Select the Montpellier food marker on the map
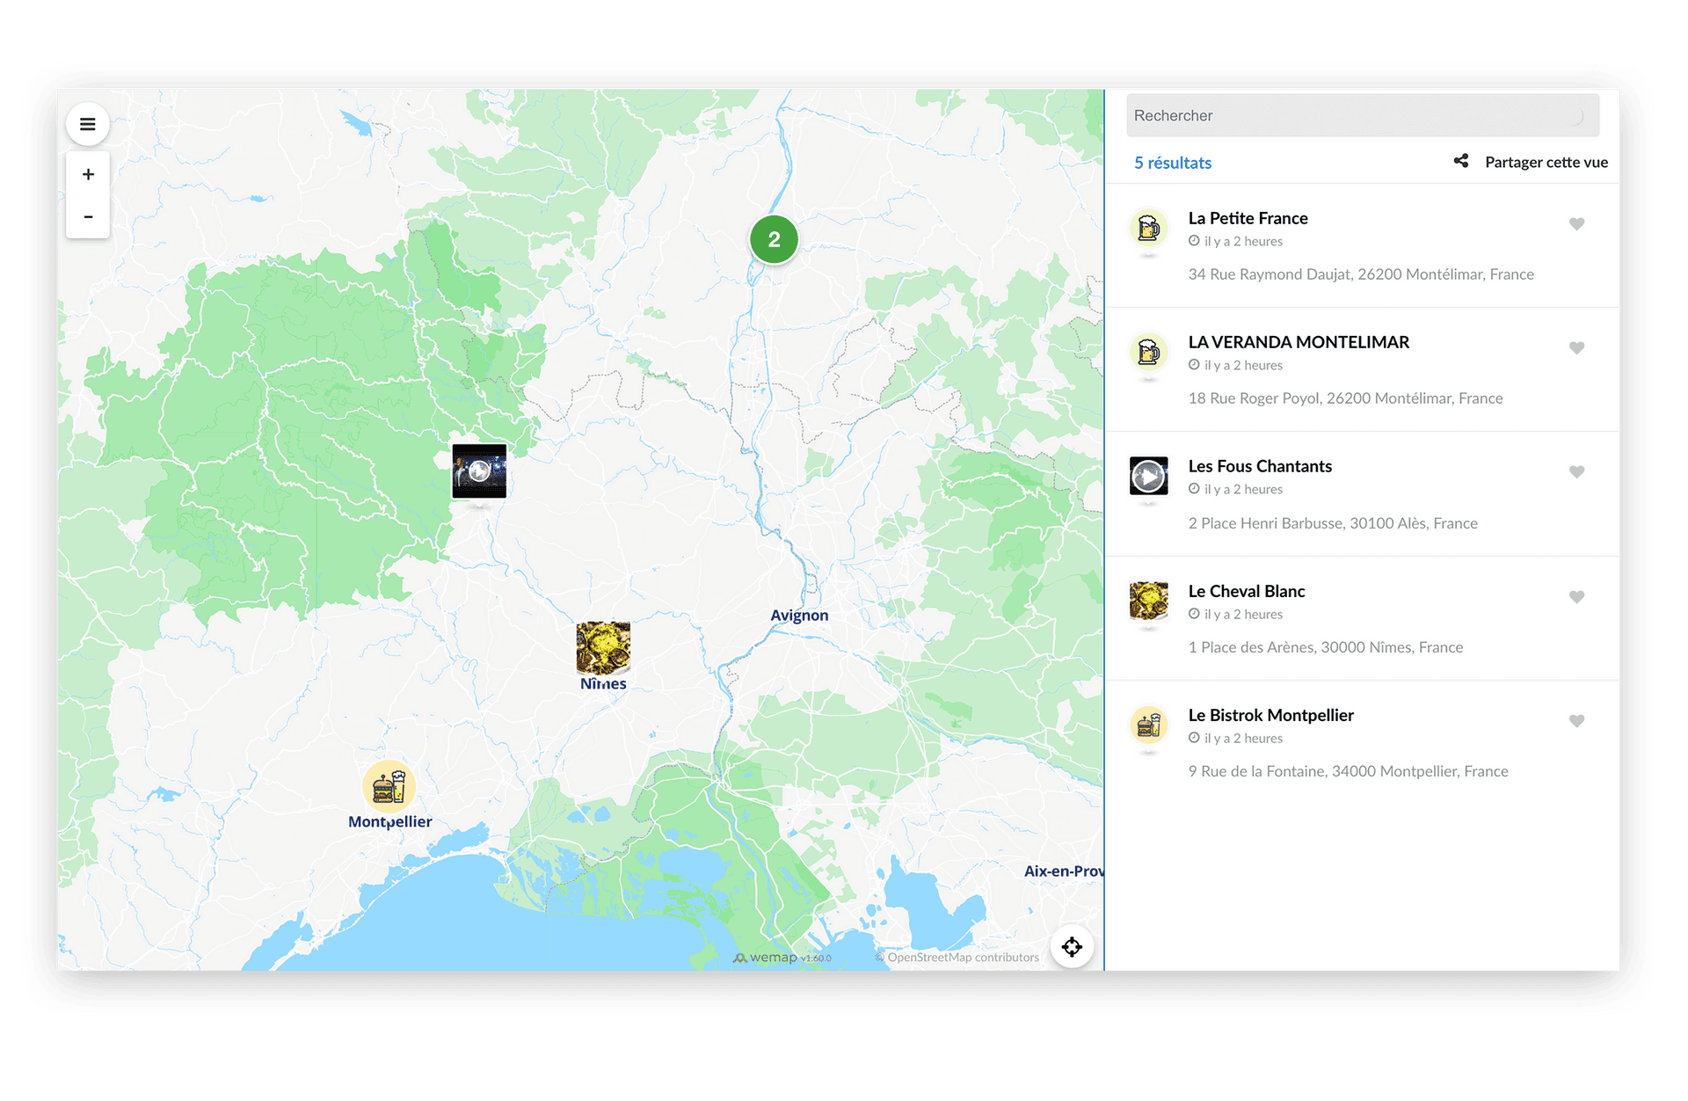 click(390, 788)
